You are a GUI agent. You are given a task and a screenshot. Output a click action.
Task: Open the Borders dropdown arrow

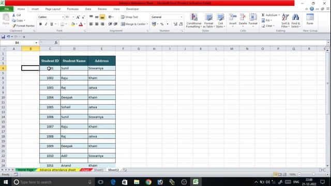[x=66, y=24]
